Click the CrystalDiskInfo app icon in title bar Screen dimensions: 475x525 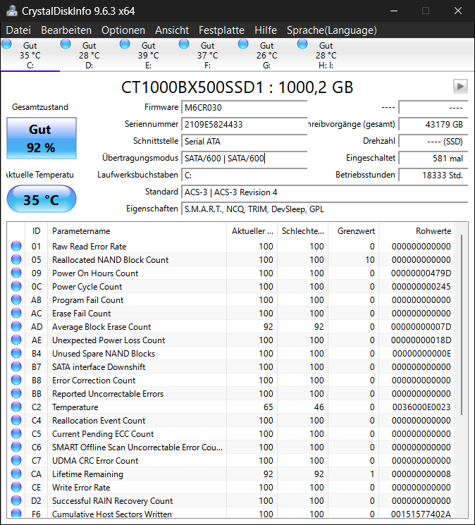(x=12, y=11)
